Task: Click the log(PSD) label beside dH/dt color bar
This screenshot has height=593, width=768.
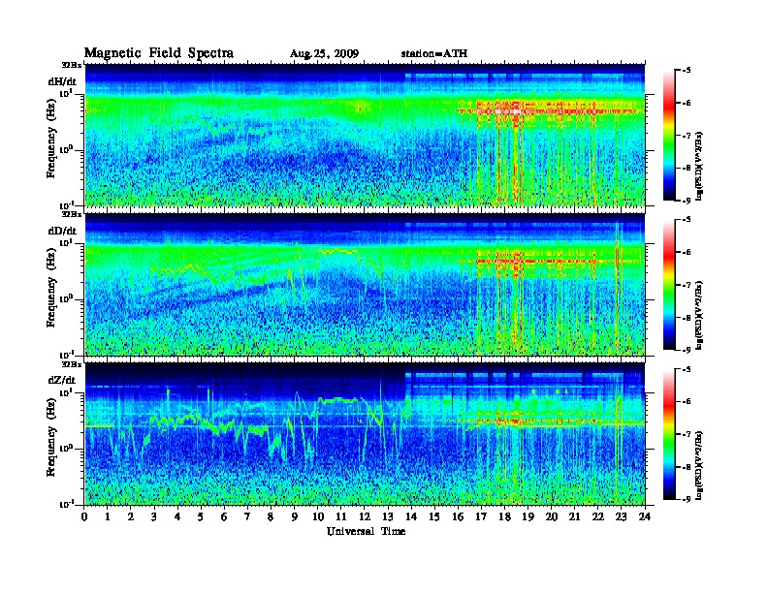Action: 699,166
